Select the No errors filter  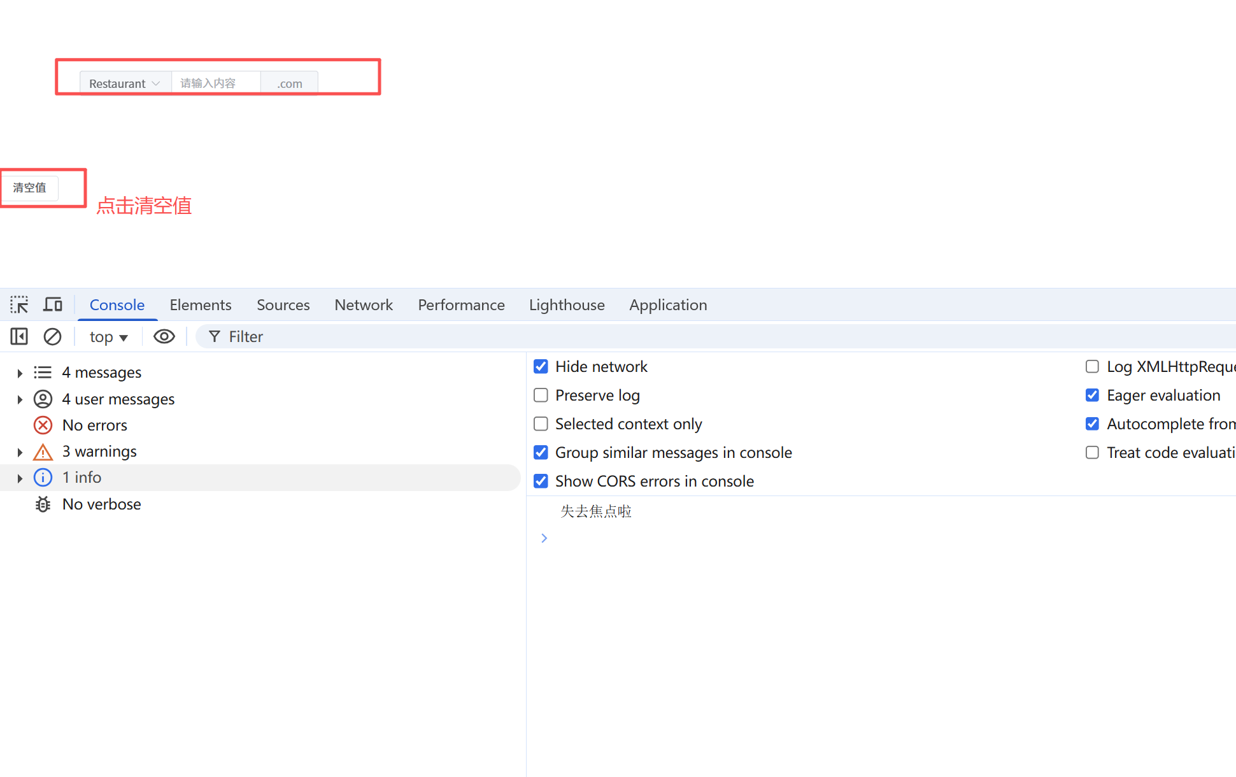click(x=94, y=425)
